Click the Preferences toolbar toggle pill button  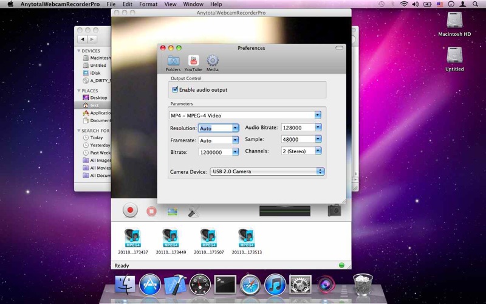[x=340, y=48]
